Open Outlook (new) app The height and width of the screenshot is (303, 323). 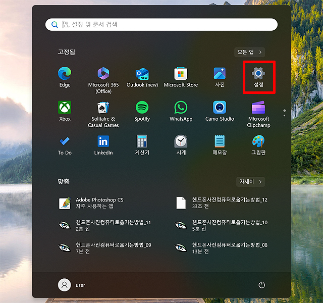[142, 77]
